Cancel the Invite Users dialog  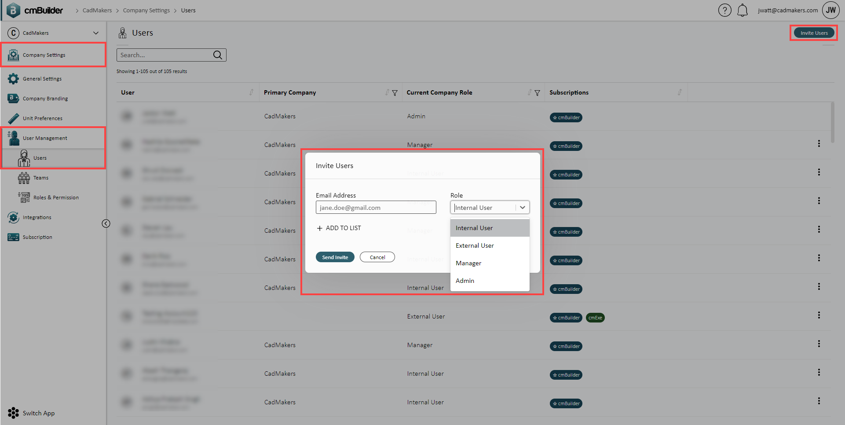coord(377,257)
